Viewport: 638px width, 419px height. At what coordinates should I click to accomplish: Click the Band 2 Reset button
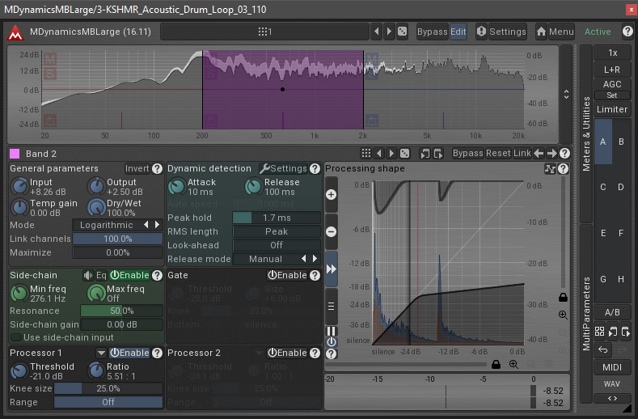click(498, 154)
